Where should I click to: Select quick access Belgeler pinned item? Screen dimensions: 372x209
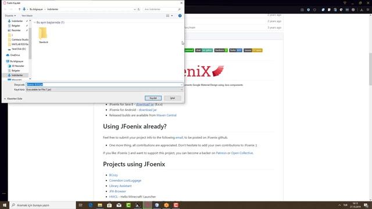16,26
